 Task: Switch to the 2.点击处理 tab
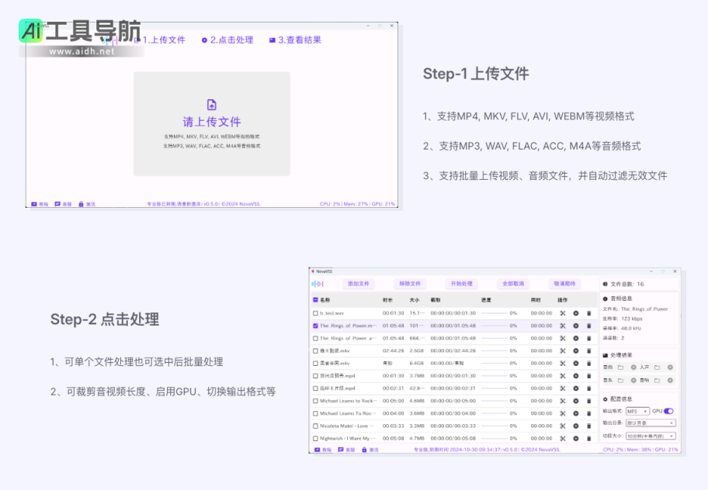[227, 40]
